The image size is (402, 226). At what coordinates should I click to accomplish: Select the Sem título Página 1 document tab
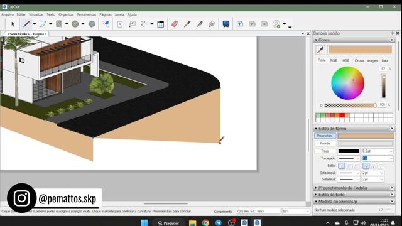27,34
